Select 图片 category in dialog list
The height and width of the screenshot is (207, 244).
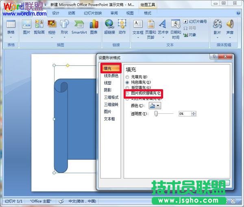(107, 112)
